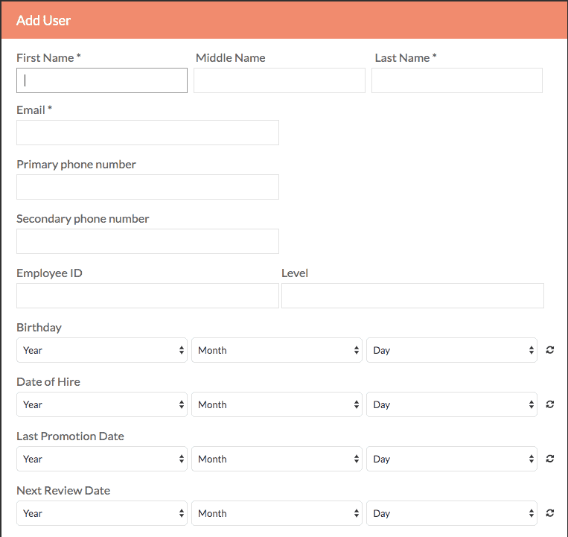
Task: Open the Birthday Year dropdown
Action: [x=102, y=350]
